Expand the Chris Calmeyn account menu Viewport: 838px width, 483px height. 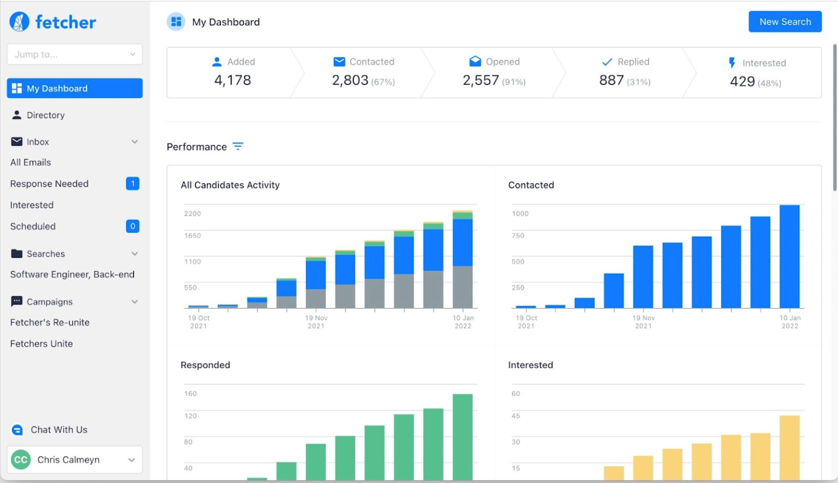132,460
